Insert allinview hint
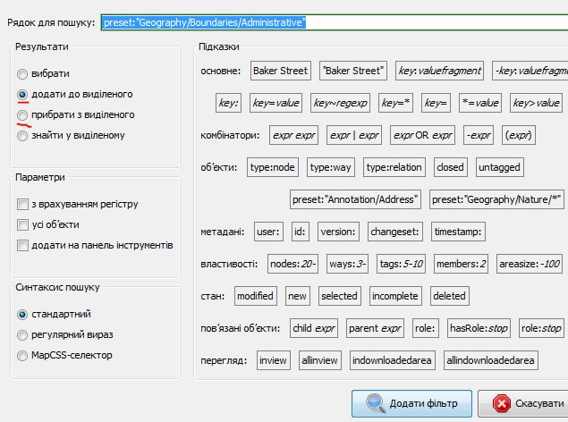568x422 pixels. pyautogui.click(x=320, y=360)
